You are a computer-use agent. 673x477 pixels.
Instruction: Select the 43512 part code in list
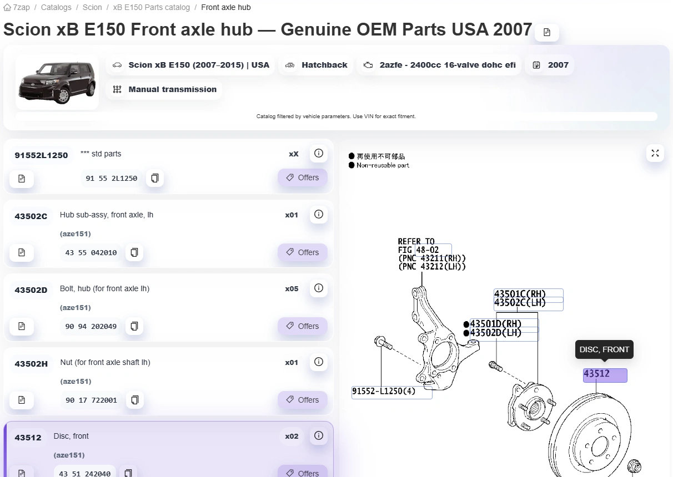pos(28,437)
